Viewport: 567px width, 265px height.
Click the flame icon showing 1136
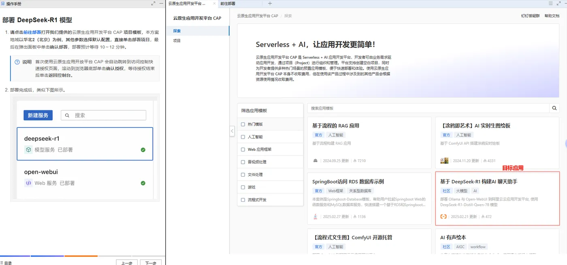point(355,217)
